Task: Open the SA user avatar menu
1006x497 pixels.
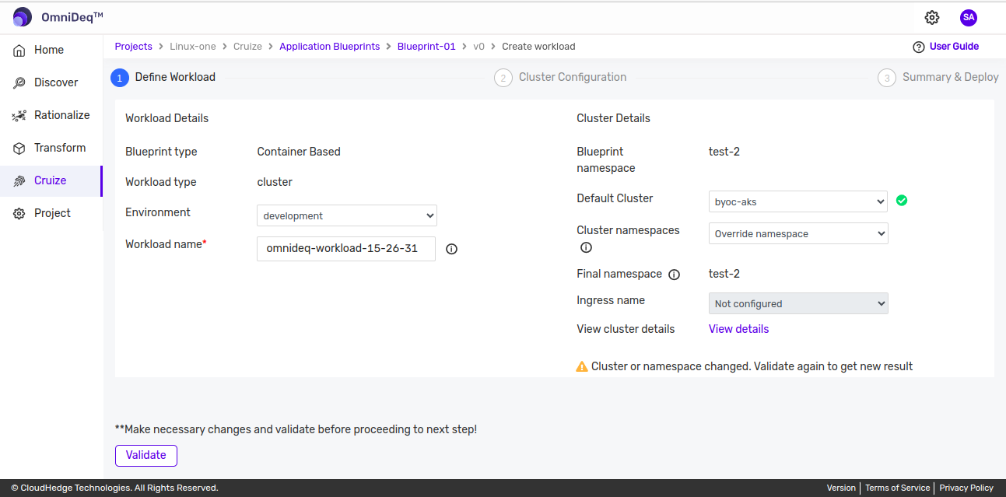Action: [969, 17]
